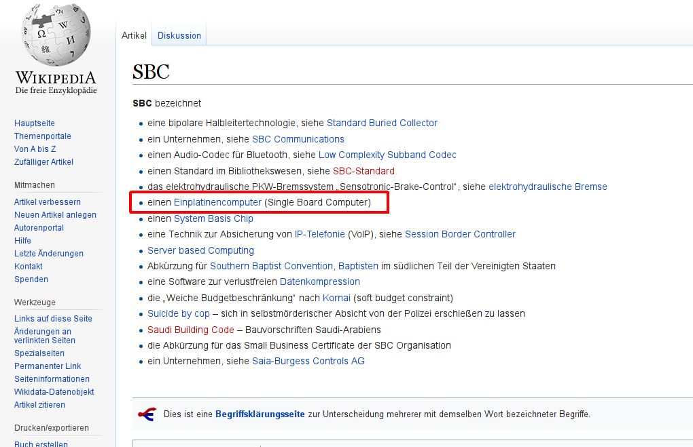Switch to the Diskussion tab

click(x=179, y=35)
